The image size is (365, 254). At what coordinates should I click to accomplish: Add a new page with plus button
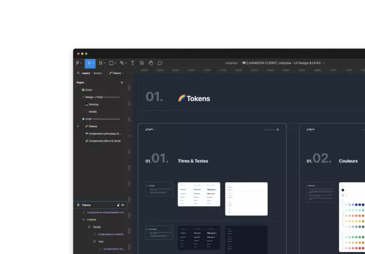tap(122, 82)
